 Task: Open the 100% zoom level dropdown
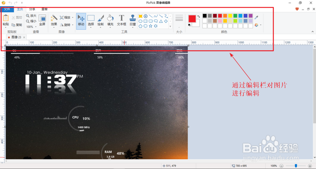(31, 27)
